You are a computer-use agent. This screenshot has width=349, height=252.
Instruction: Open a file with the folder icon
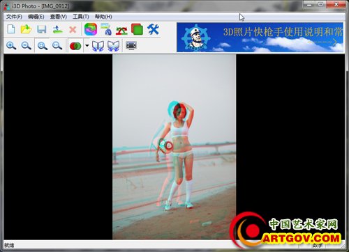pos(26,29)
